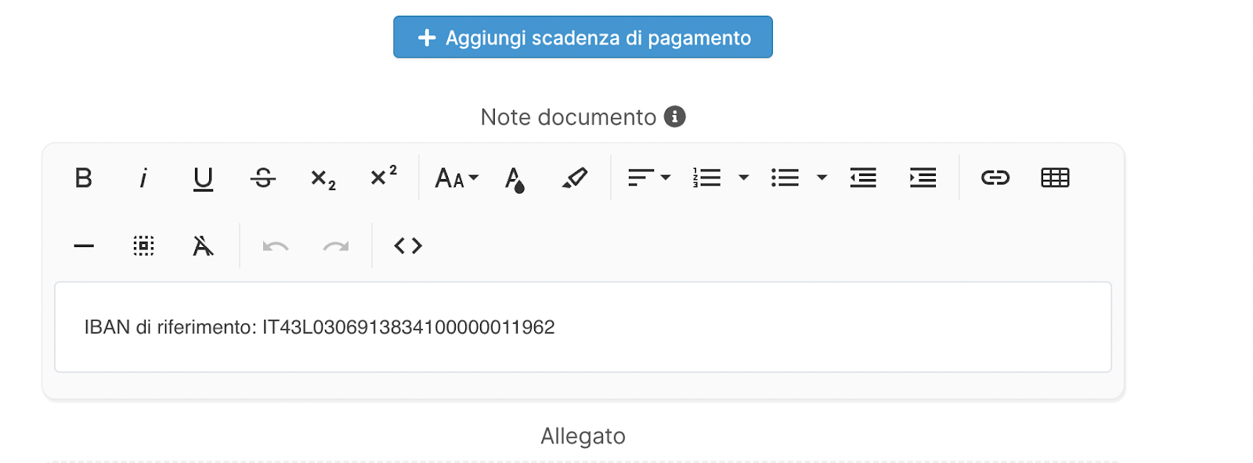This screenshot has width=1253, height=463.
Task: Toggle bold formatting
Action: [84, 178]
